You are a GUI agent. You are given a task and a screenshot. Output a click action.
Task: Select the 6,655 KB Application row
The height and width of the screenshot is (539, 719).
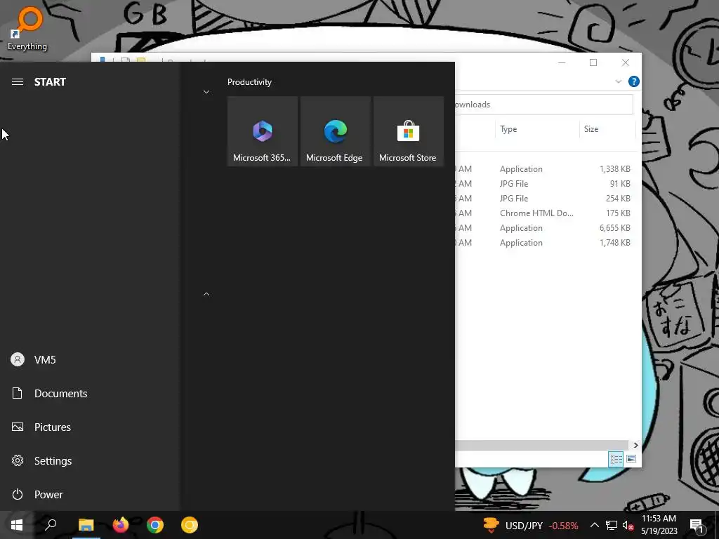pos(546,228)
